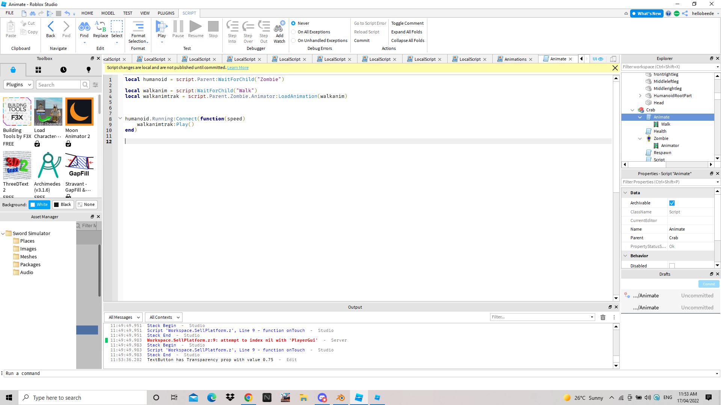721x405 pixels.
Task: Collapse the Behavior properties section
Action: click(626, 256)
